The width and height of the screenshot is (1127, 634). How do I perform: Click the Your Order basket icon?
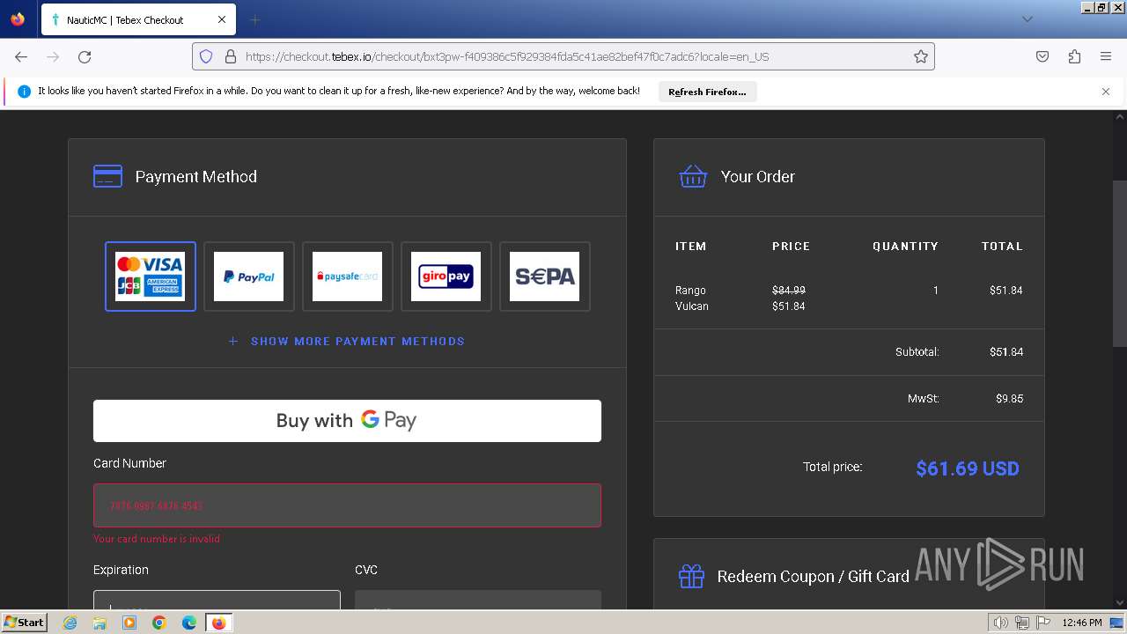point(693,176)
